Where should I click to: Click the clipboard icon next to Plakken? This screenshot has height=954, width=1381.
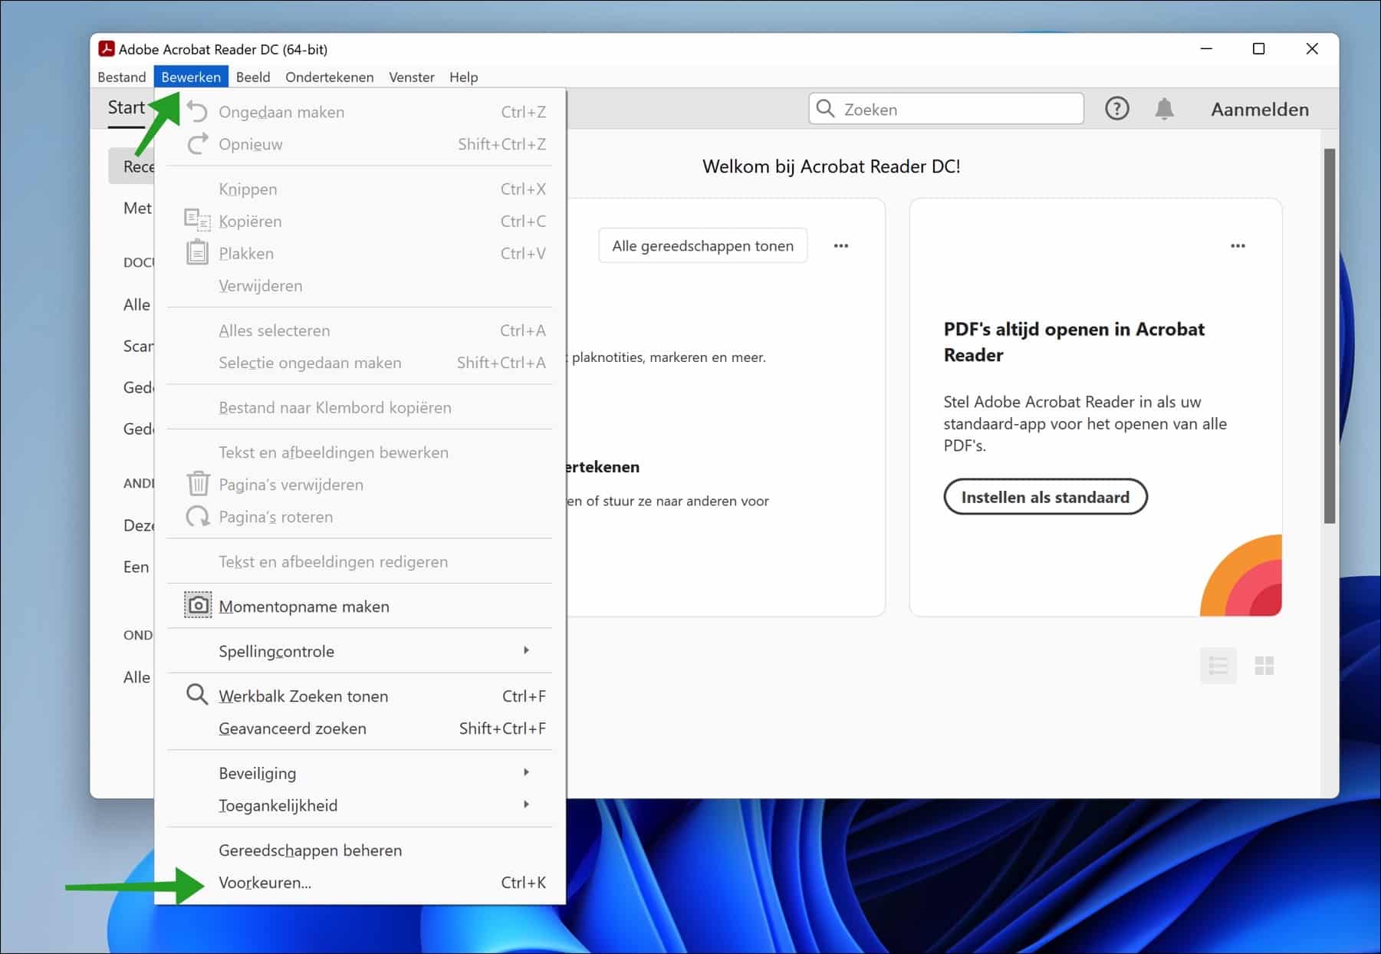(x=197, y=252)
